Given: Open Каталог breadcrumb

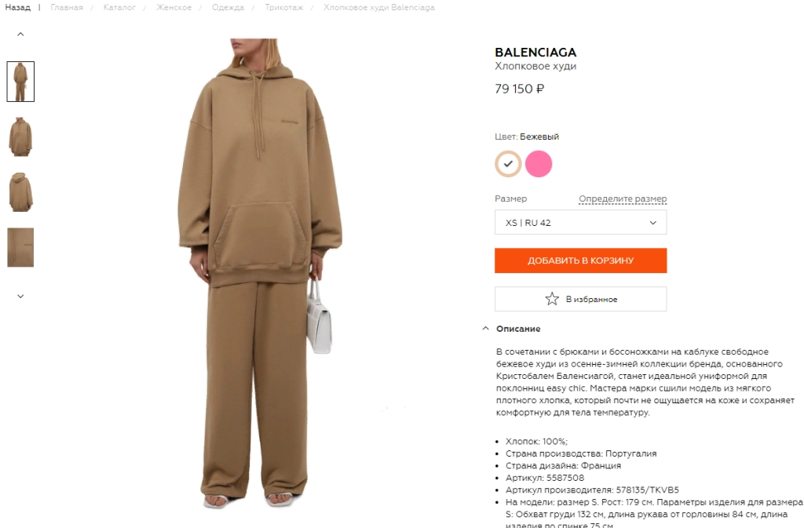Looking at the screenshot, I should pos(119,8).
